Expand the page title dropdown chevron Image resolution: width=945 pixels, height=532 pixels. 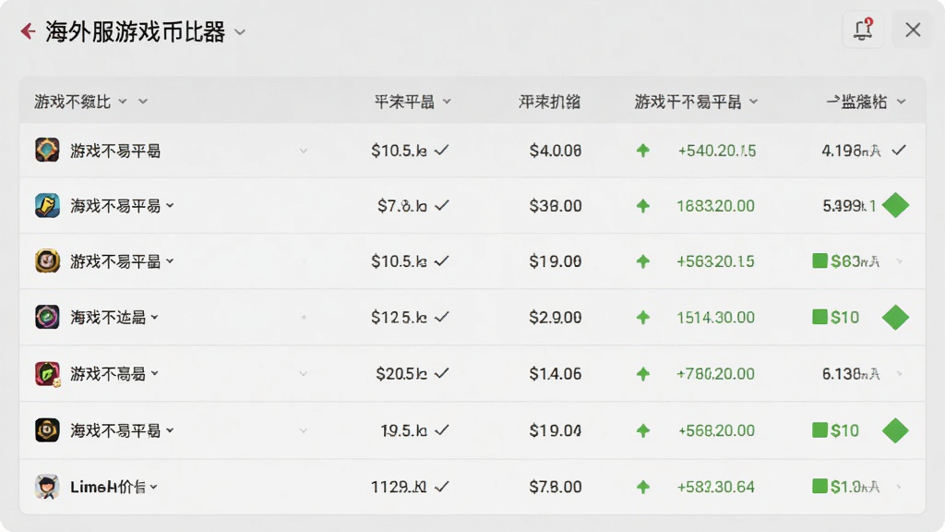pos(240,32)
